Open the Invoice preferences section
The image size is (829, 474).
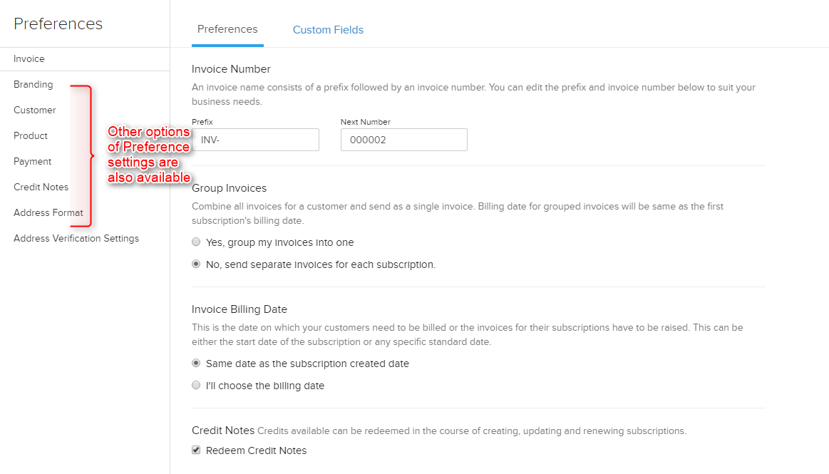(x=29, y=58)
